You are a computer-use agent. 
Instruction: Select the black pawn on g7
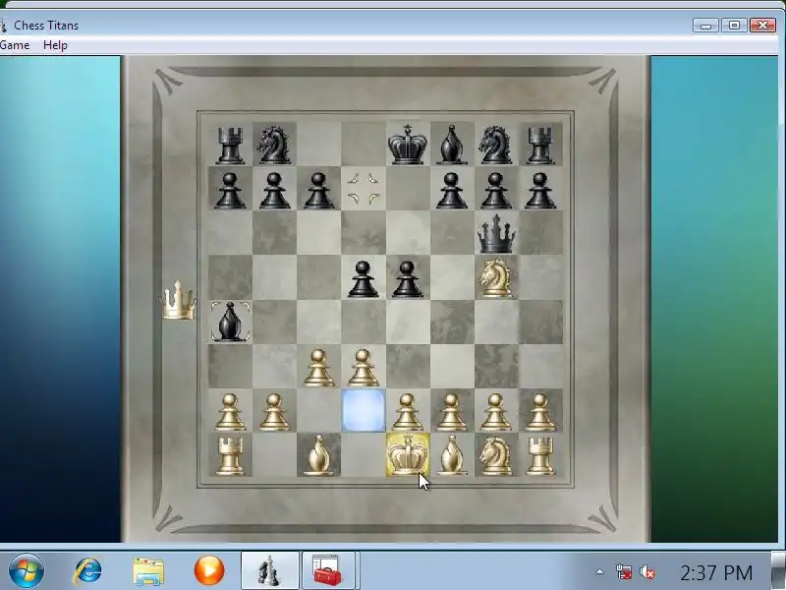495,191
